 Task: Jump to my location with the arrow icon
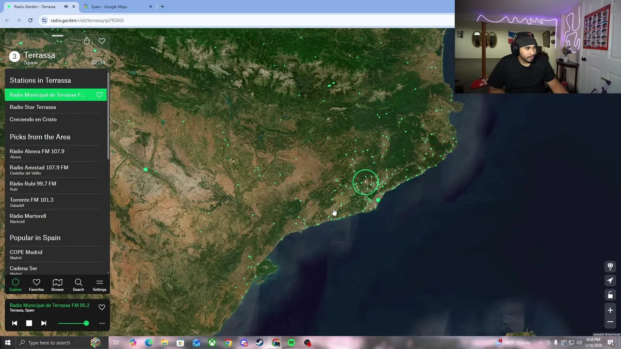pos(610,281)
